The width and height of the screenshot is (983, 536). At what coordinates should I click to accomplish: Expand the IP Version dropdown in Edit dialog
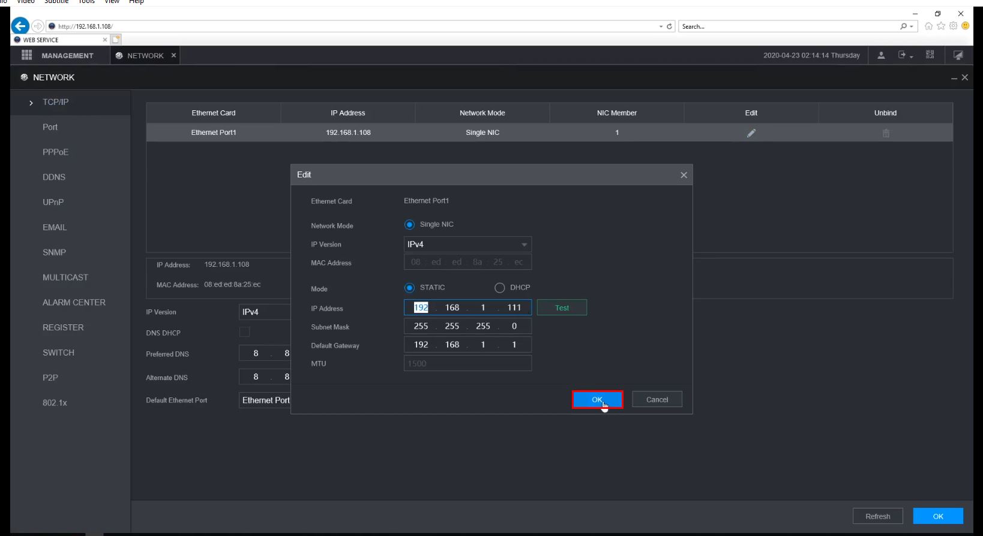[467, 245]
